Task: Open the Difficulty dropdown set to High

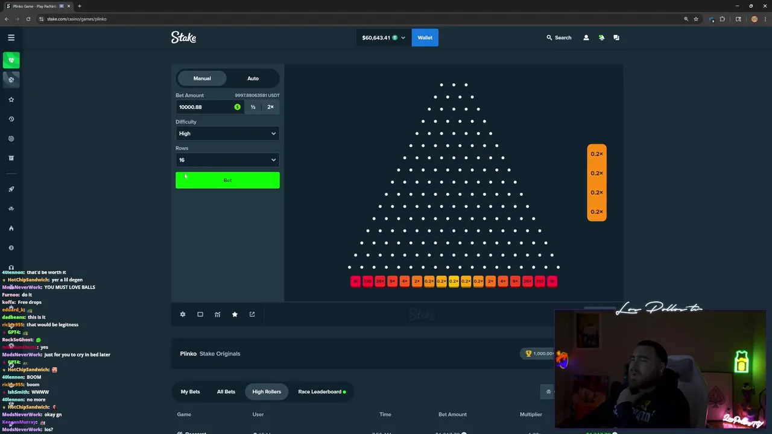Action: click(x=227, y=133)
